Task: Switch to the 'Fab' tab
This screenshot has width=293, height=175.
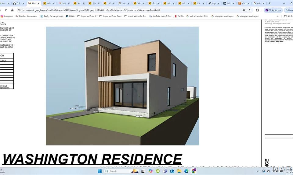Action: point(229,3)
